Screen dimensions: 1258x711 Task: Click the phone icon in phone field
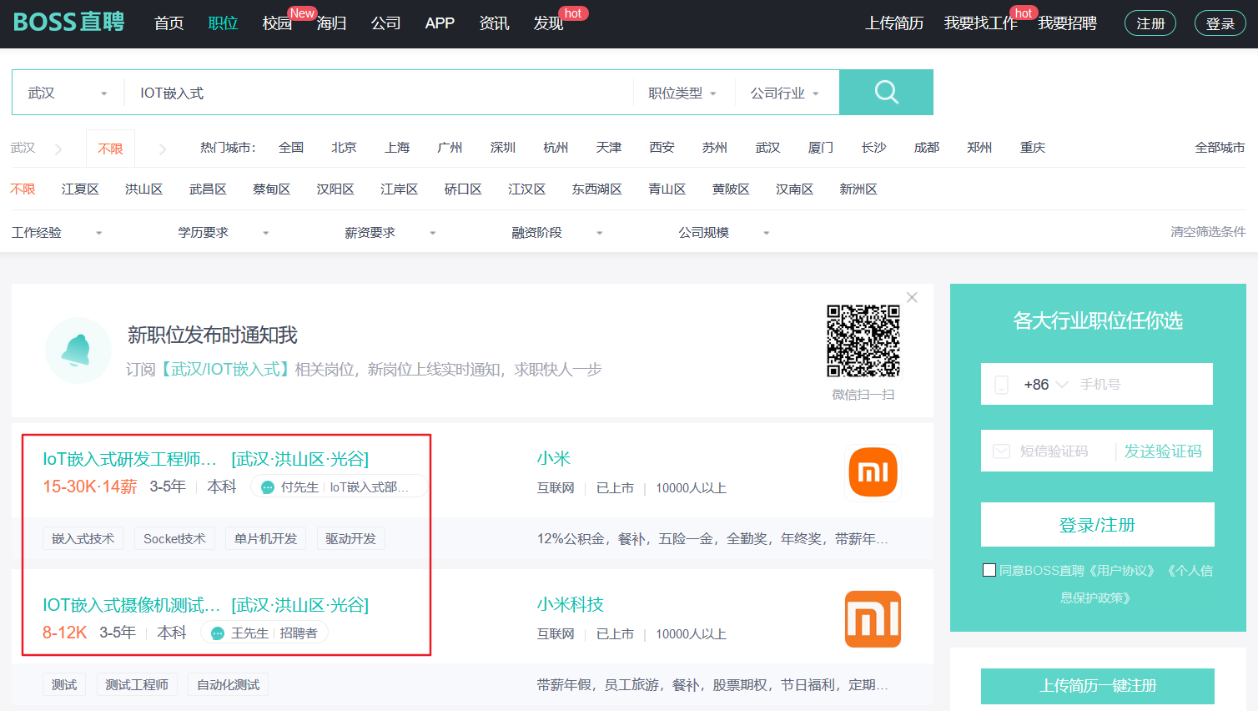click(x=1002, y=385)
